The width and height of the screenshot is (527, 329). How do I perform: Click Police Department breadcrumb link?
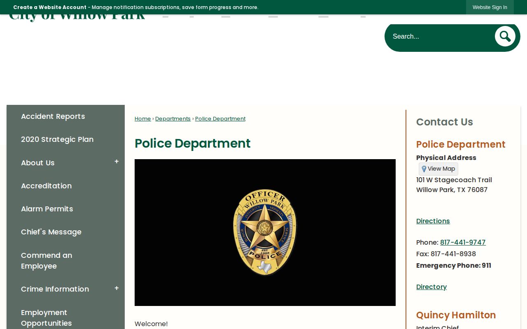[x=220, y=119]
